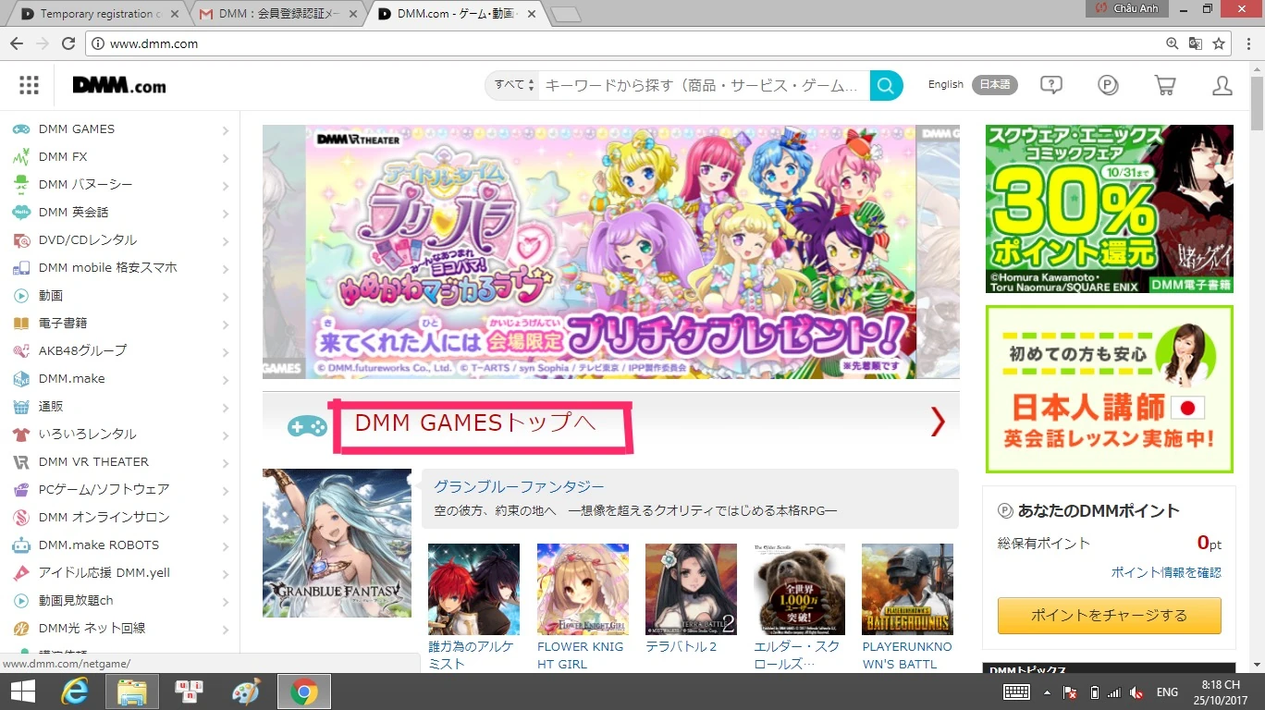Expand the chevron on AKB48グループ row
1265x710 pixels.
click(226, 352)
